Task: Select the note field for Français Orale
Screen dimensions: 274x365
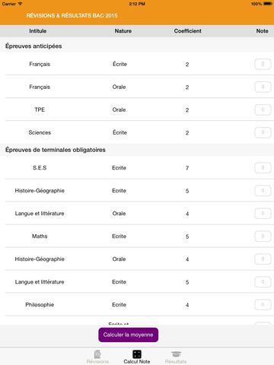Action: click(x=263, y=87)
